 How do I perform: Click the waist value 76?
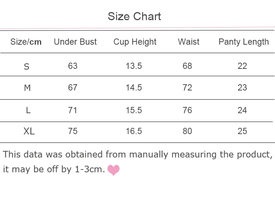(187, 110)
